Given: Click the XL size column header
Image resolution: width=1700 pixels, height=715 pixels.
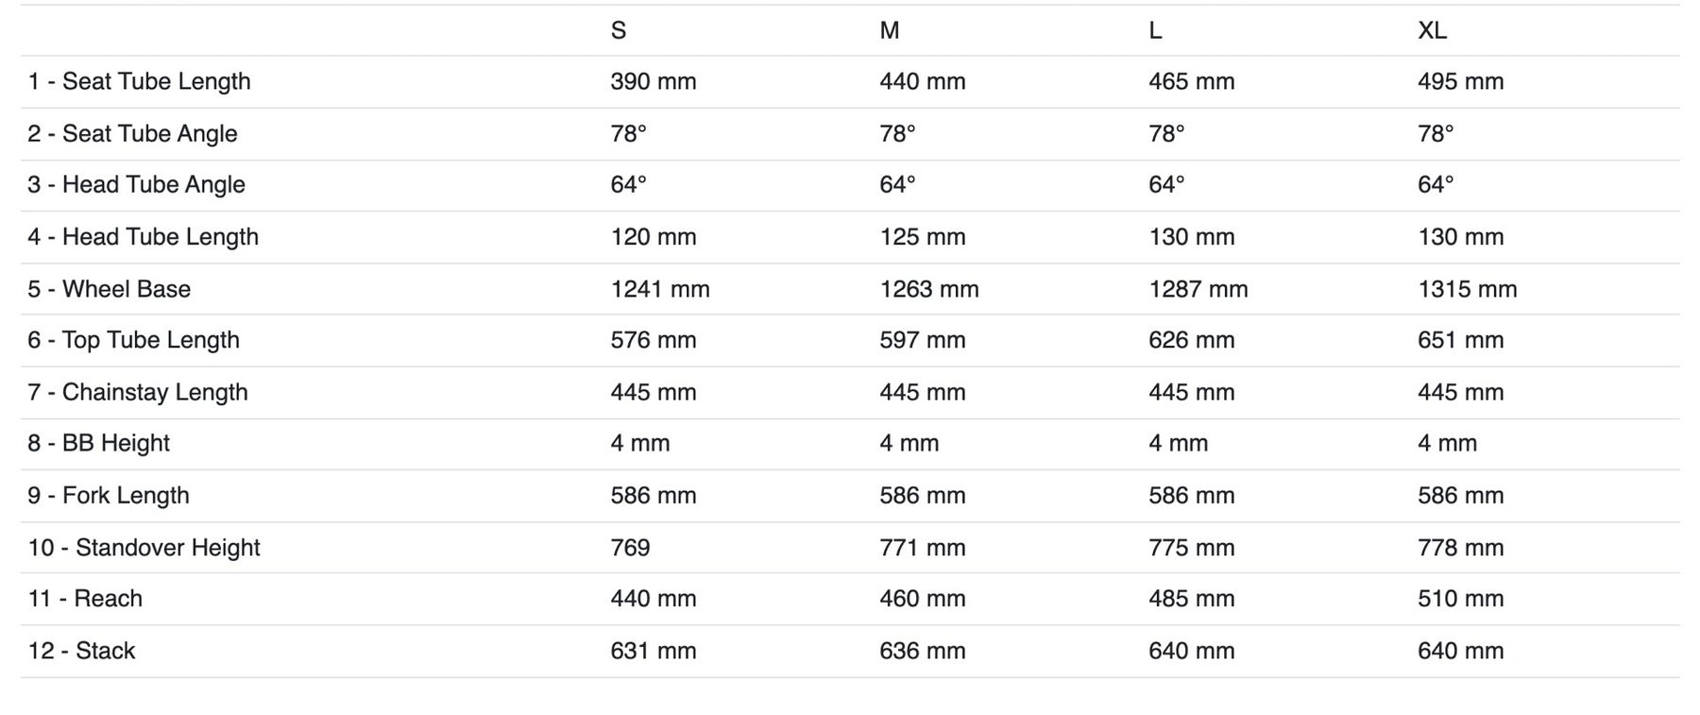Looking at the screenshot, I should tap(1432, 31).
